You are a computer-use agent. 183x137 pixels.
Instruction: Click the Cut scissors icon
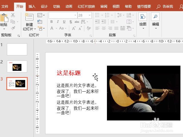point(13,15)
